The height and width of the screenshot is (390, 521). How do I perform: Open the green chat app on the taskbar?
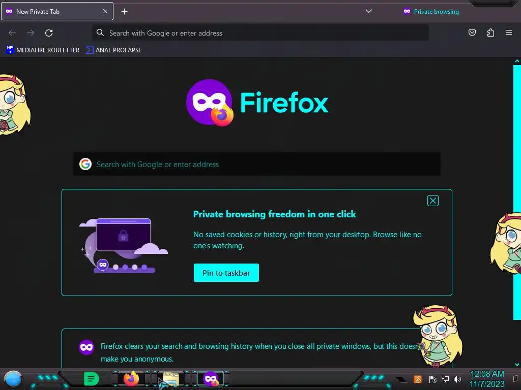(91, 379)
